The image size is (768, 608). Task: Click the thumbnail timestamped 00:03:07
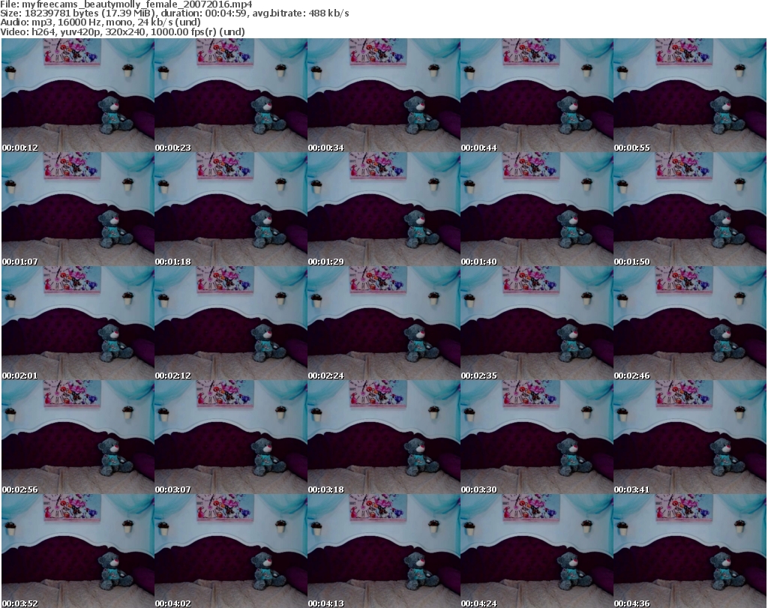231,437
